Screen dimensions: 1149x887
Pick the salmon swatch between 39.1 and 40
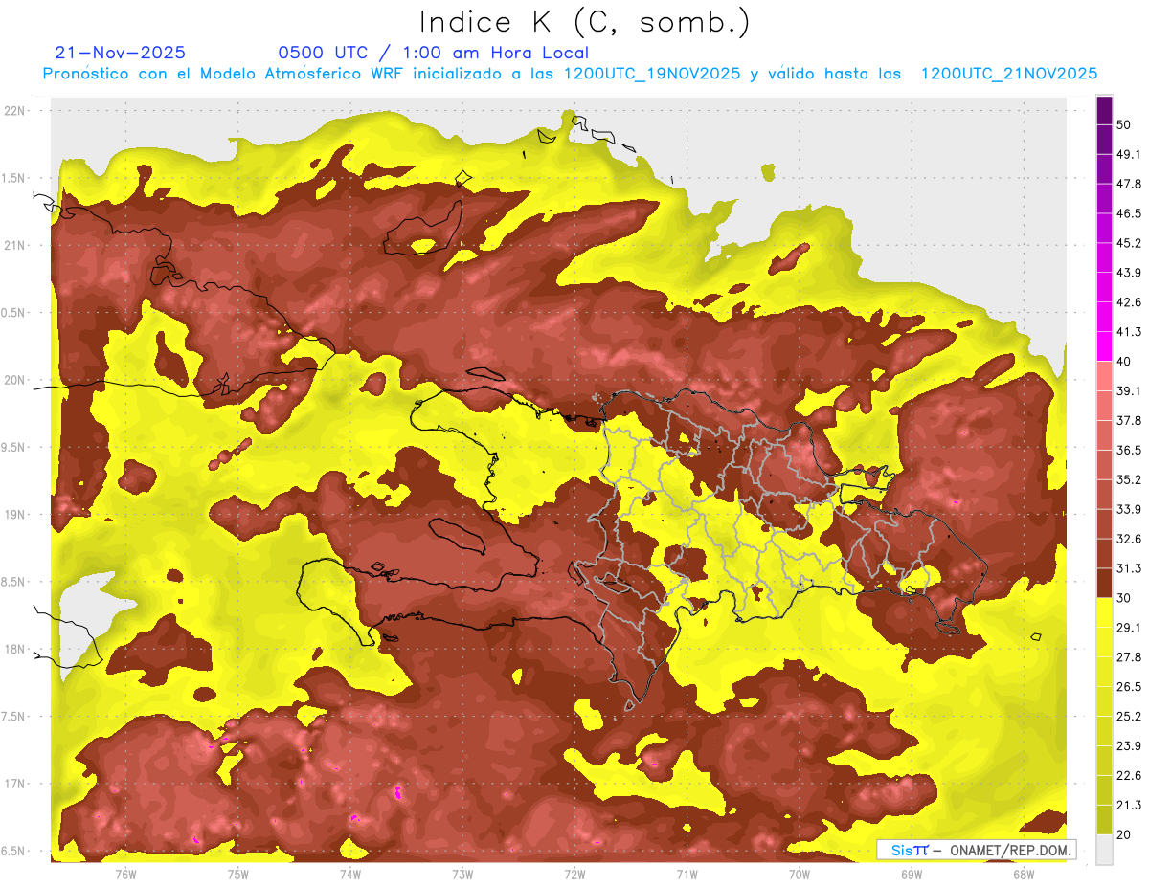coord(1105,376)
